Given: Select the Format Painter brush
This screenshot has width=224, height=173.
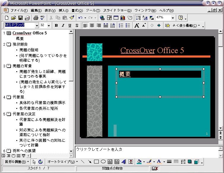Looking at the screenshot, I should click(x=72, y=18).
